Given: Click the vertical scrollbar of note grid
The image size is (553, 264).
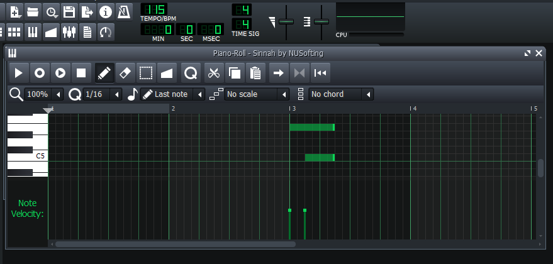Looking at the screenshot, I should coord(540,168).
